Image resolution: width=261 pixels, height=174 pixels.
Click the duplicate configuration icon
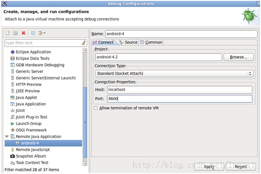[x=15, y=33]
